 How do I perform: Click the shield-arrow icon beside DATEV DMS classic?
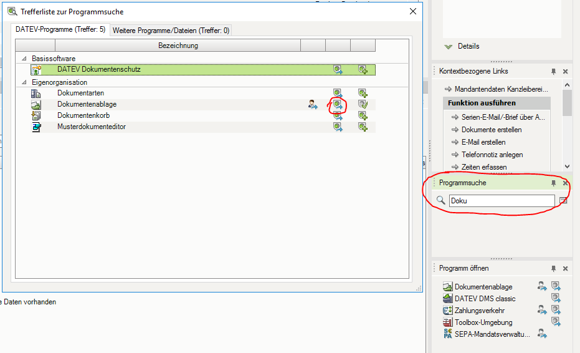click(556, 298)
